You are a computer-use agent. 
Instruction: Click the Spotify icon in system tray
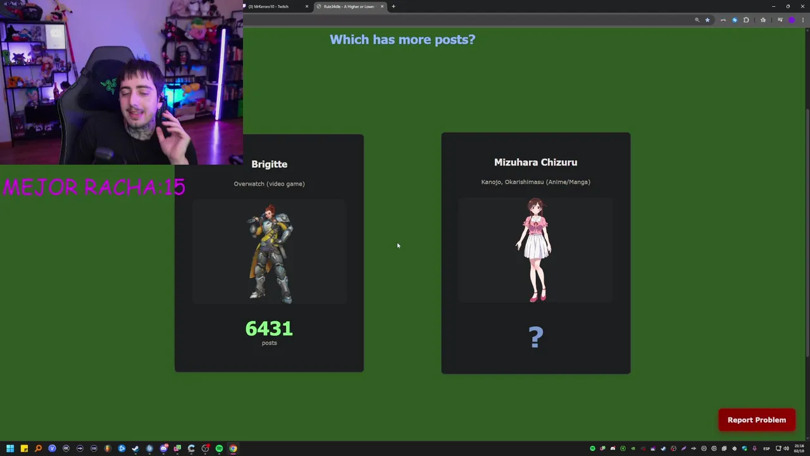point(592,448)
